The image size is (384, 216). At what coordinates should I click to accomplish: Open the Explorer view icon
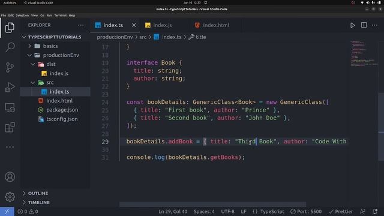[10, 28]
